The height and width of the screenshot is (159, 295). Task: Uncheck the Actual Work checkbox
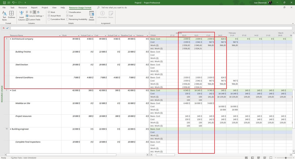[x=49, y=15]
